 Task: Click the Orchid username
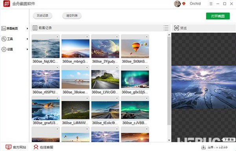tap(195, 4)
